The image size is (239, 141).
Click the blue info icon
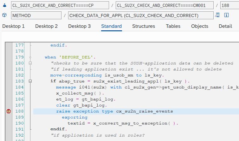click(x=226, y=15)
